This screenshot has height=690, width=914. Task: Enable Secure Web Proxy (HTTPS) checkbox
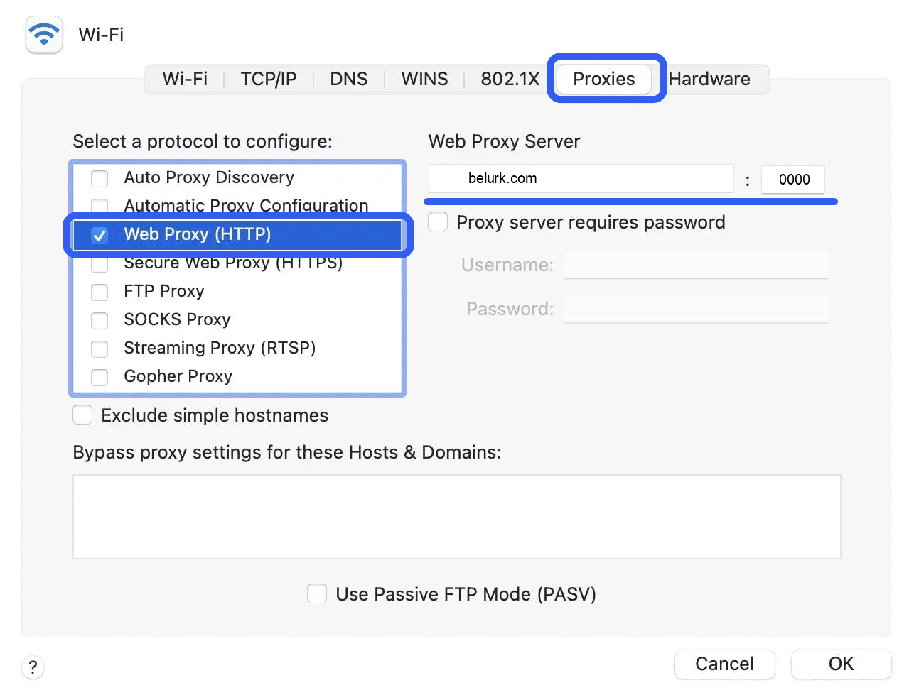(x=100, y=264)
